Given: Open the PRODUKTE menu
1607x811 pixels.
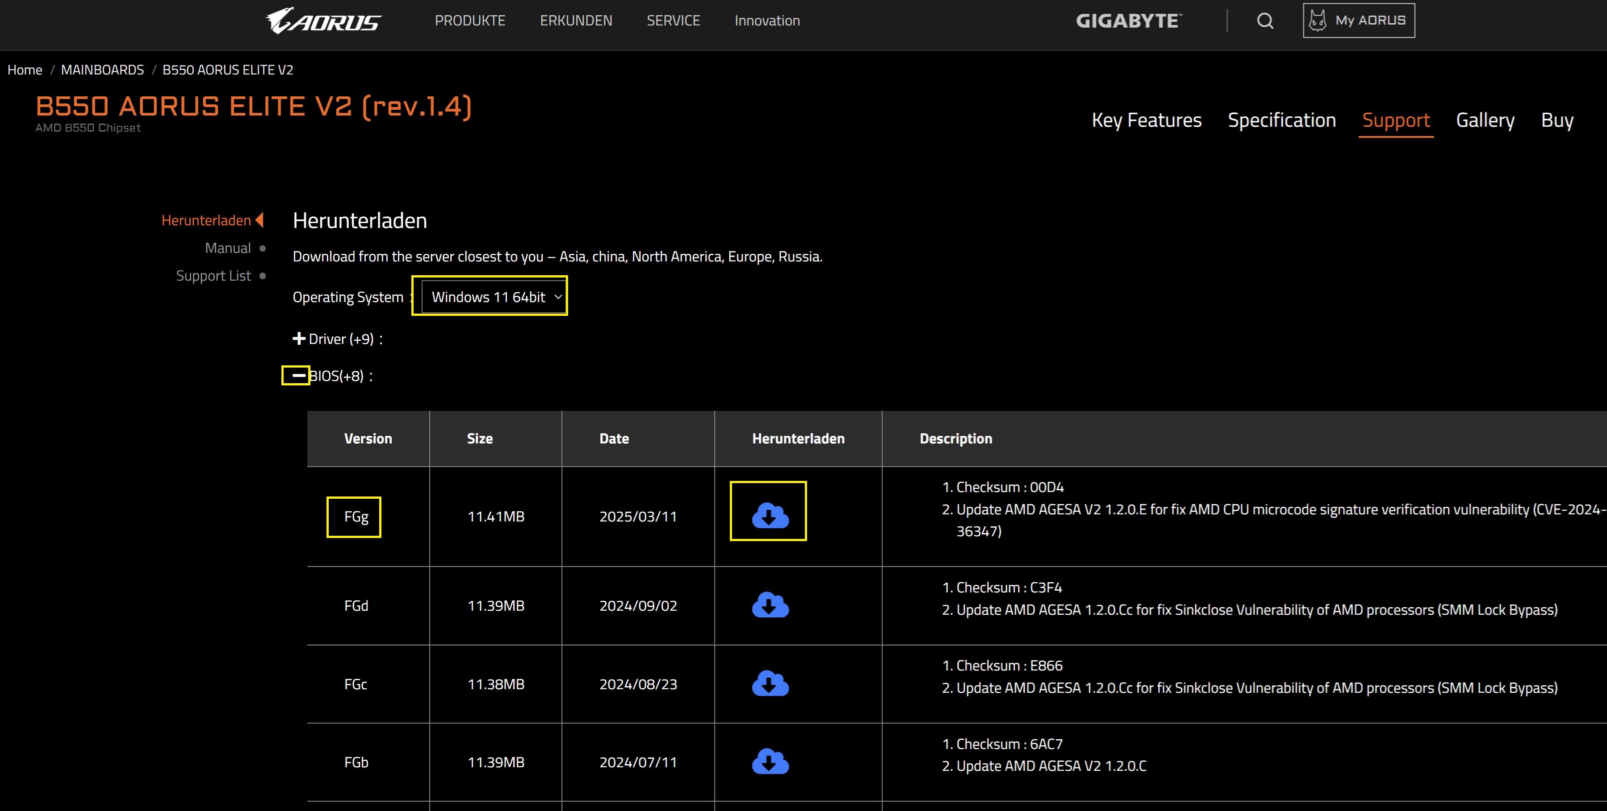Looking at the screenshot, I should 470,21.
